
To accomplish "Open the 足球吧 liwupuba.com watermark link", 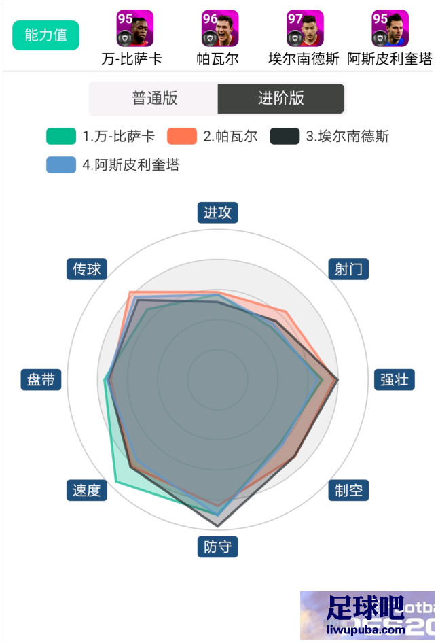I will click(367, 615).
